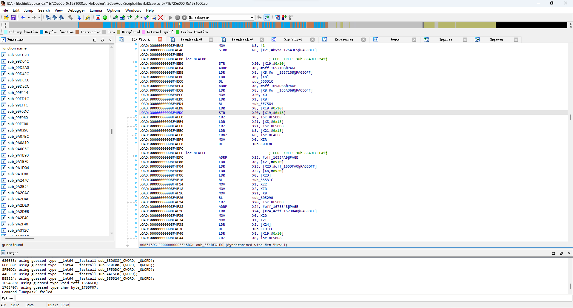Screen dimensions: 573x308
Task: Float the Functions panel
Action: click(103, 40)
